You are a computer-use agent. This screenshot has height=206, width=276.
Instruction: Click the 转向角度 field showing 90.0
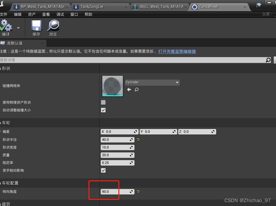tap(117, 192)
